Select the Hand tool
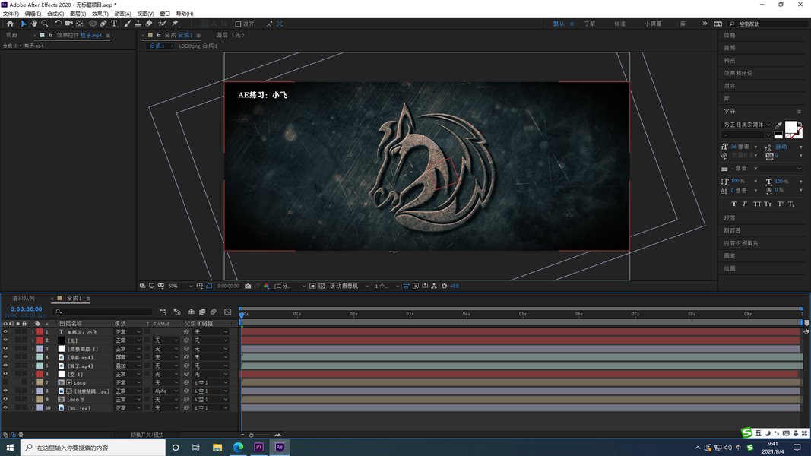Viewport: 811px width, 456px height. 34,24
